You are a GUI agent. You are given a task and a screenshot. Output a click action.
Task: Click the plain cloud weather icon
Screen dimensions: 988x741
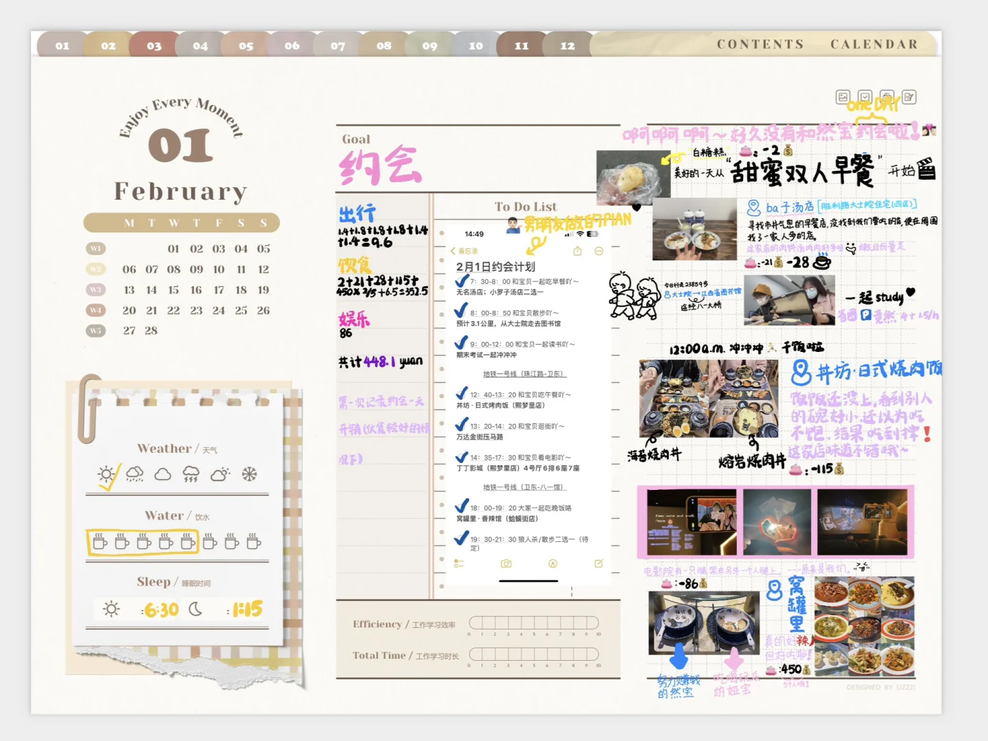pyautogui.click(x=163, y=474)
